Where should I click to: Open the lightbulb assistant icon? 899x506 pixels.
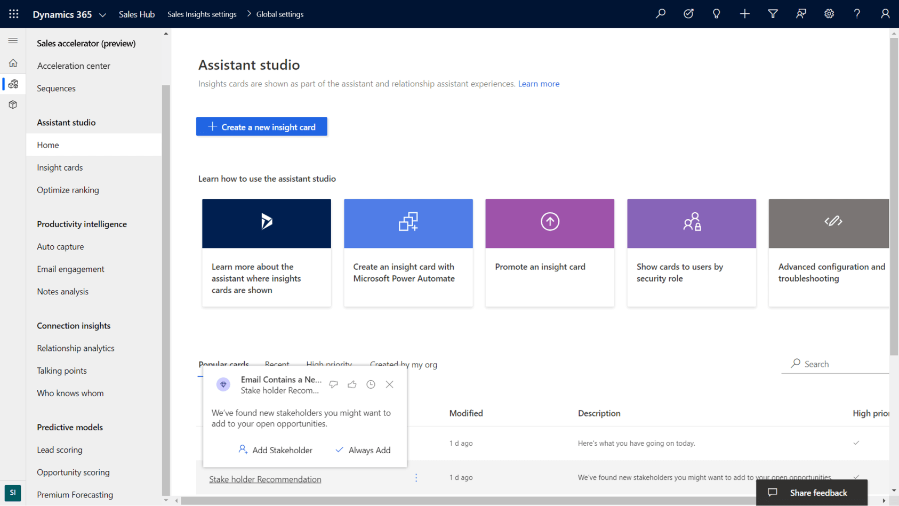[x=717, y=14]
